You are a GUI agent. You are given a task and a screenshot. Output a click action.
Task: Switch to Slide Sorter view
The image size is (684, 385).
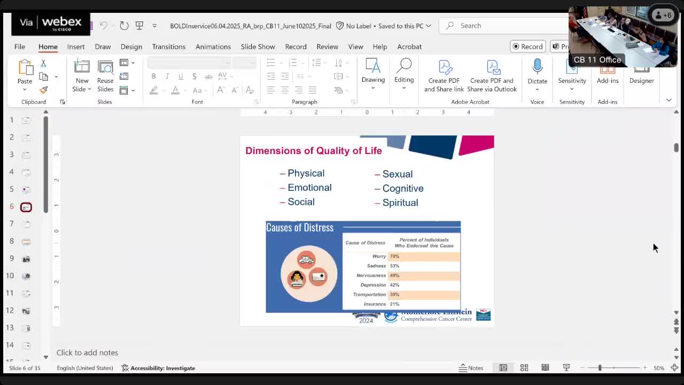(524, 368)
